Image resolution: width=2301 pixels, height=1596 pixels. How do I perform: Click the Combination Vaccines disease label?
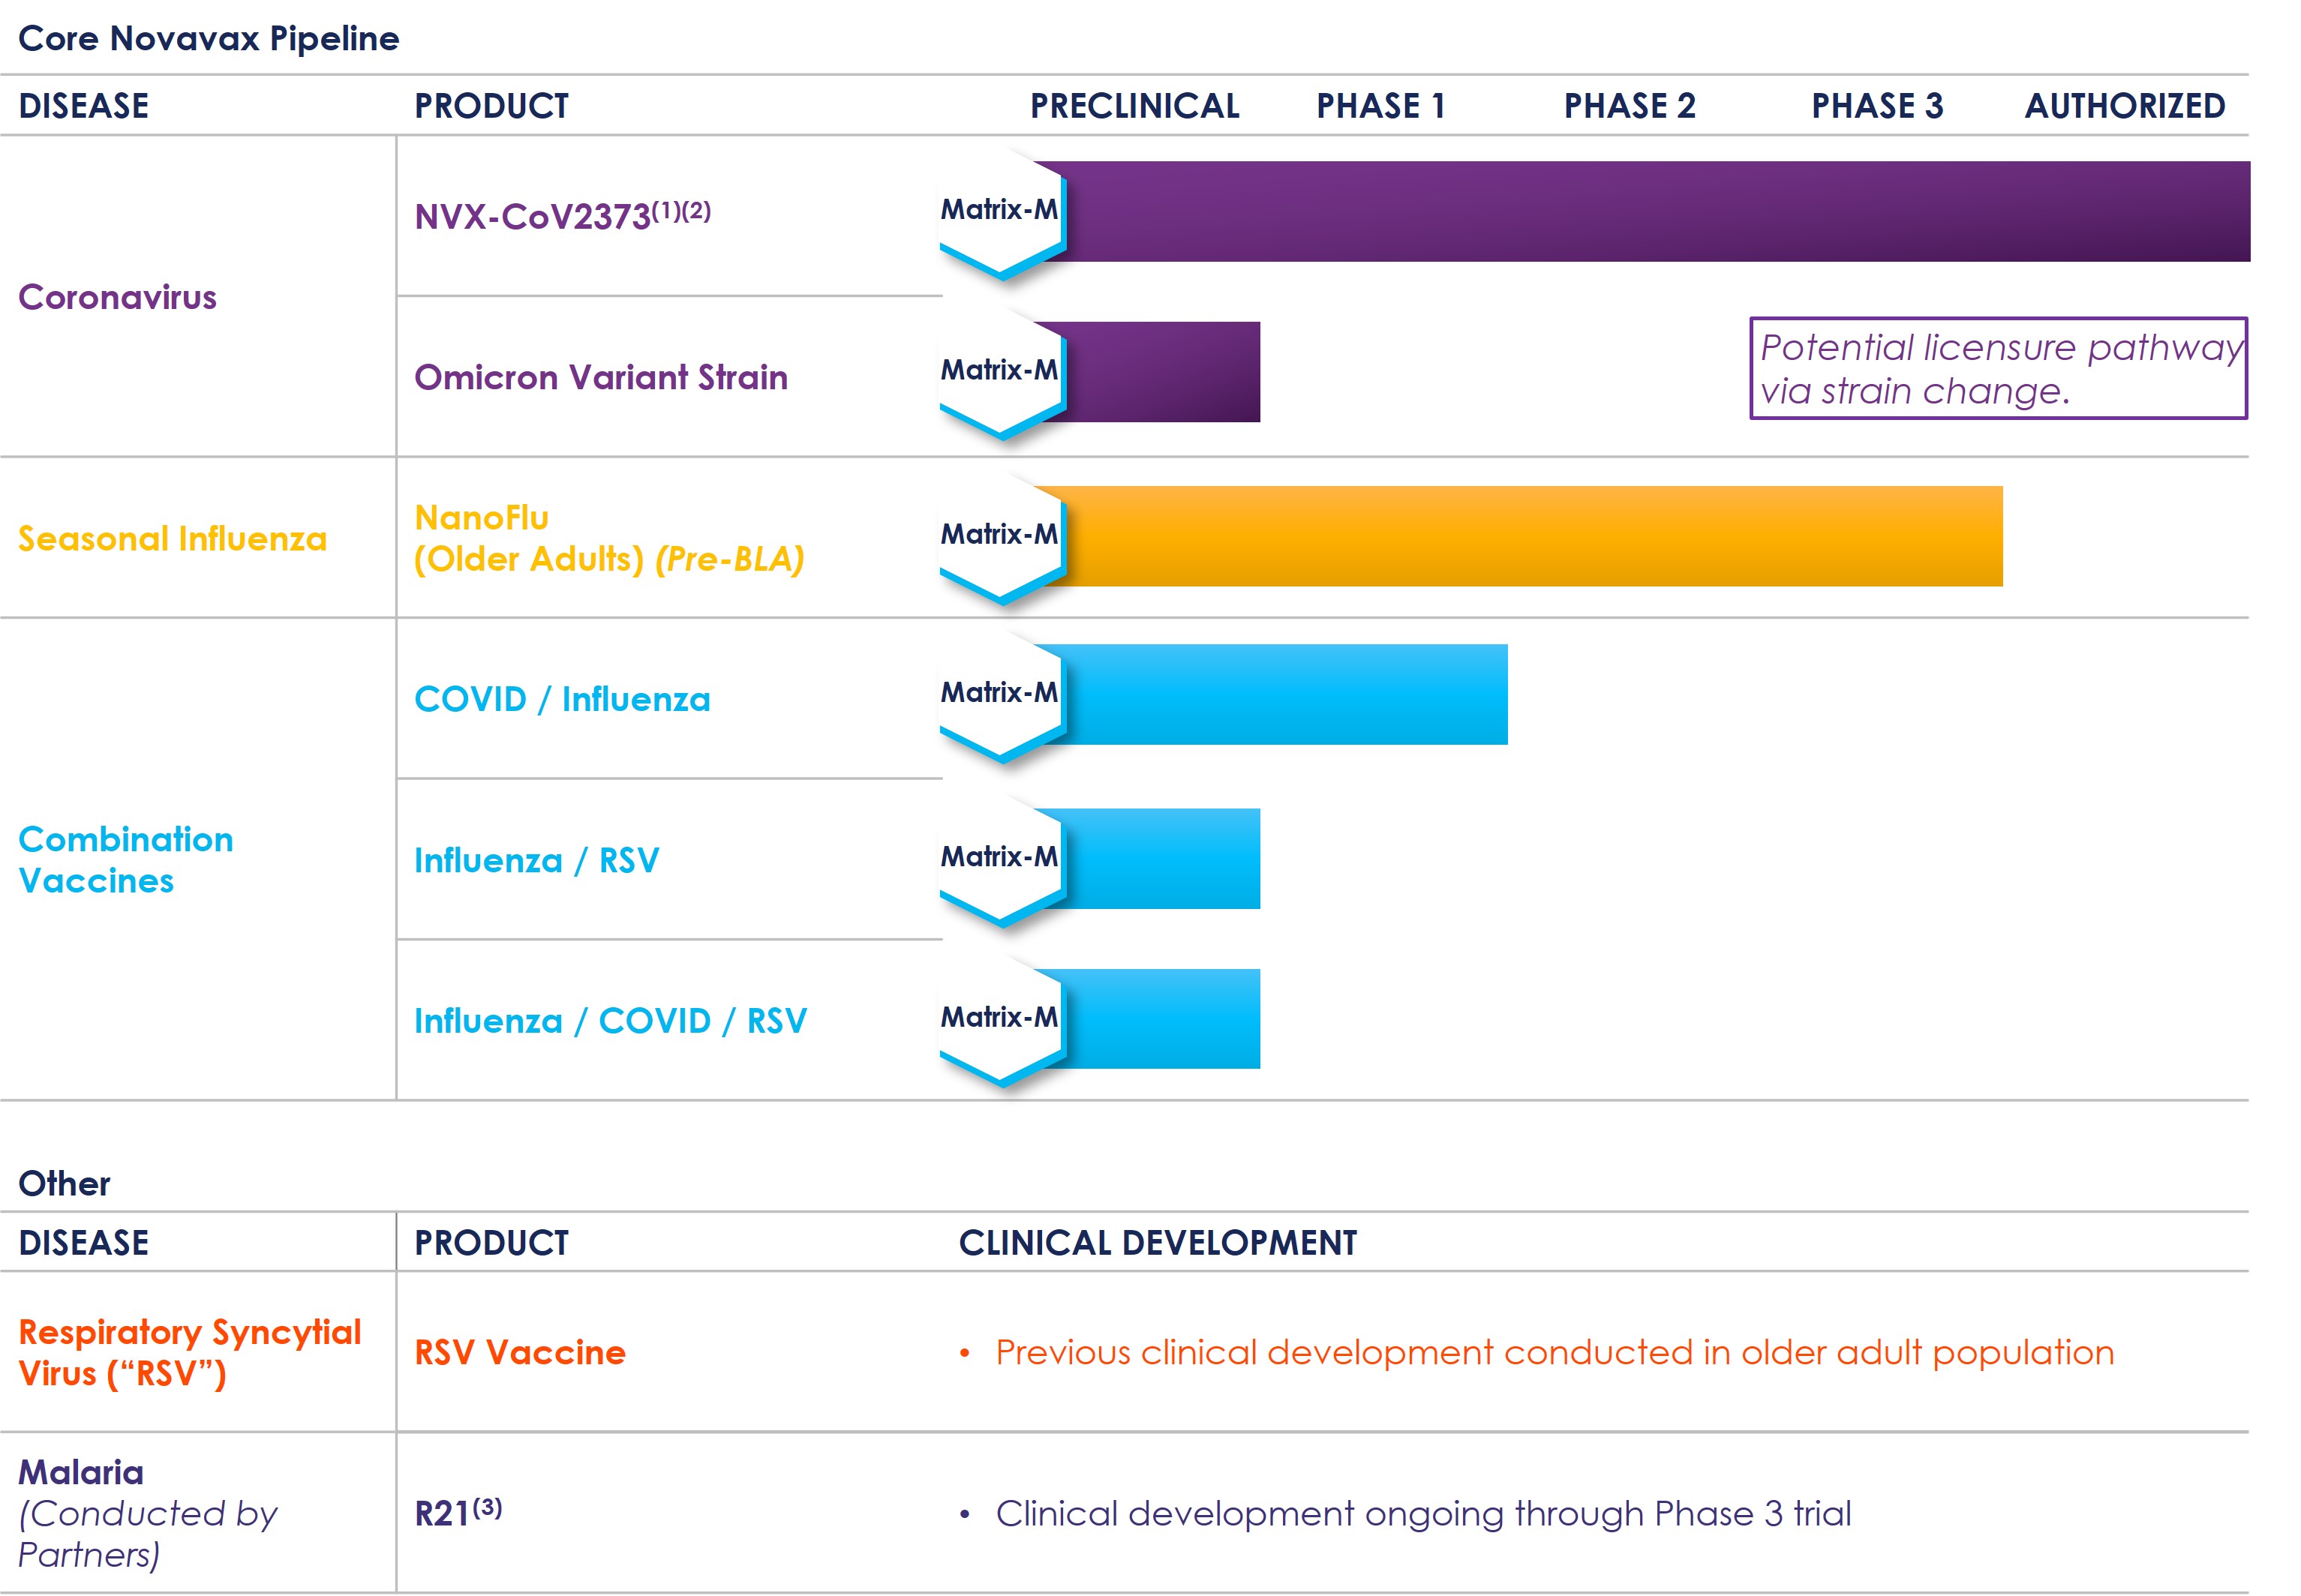point(125,860)
